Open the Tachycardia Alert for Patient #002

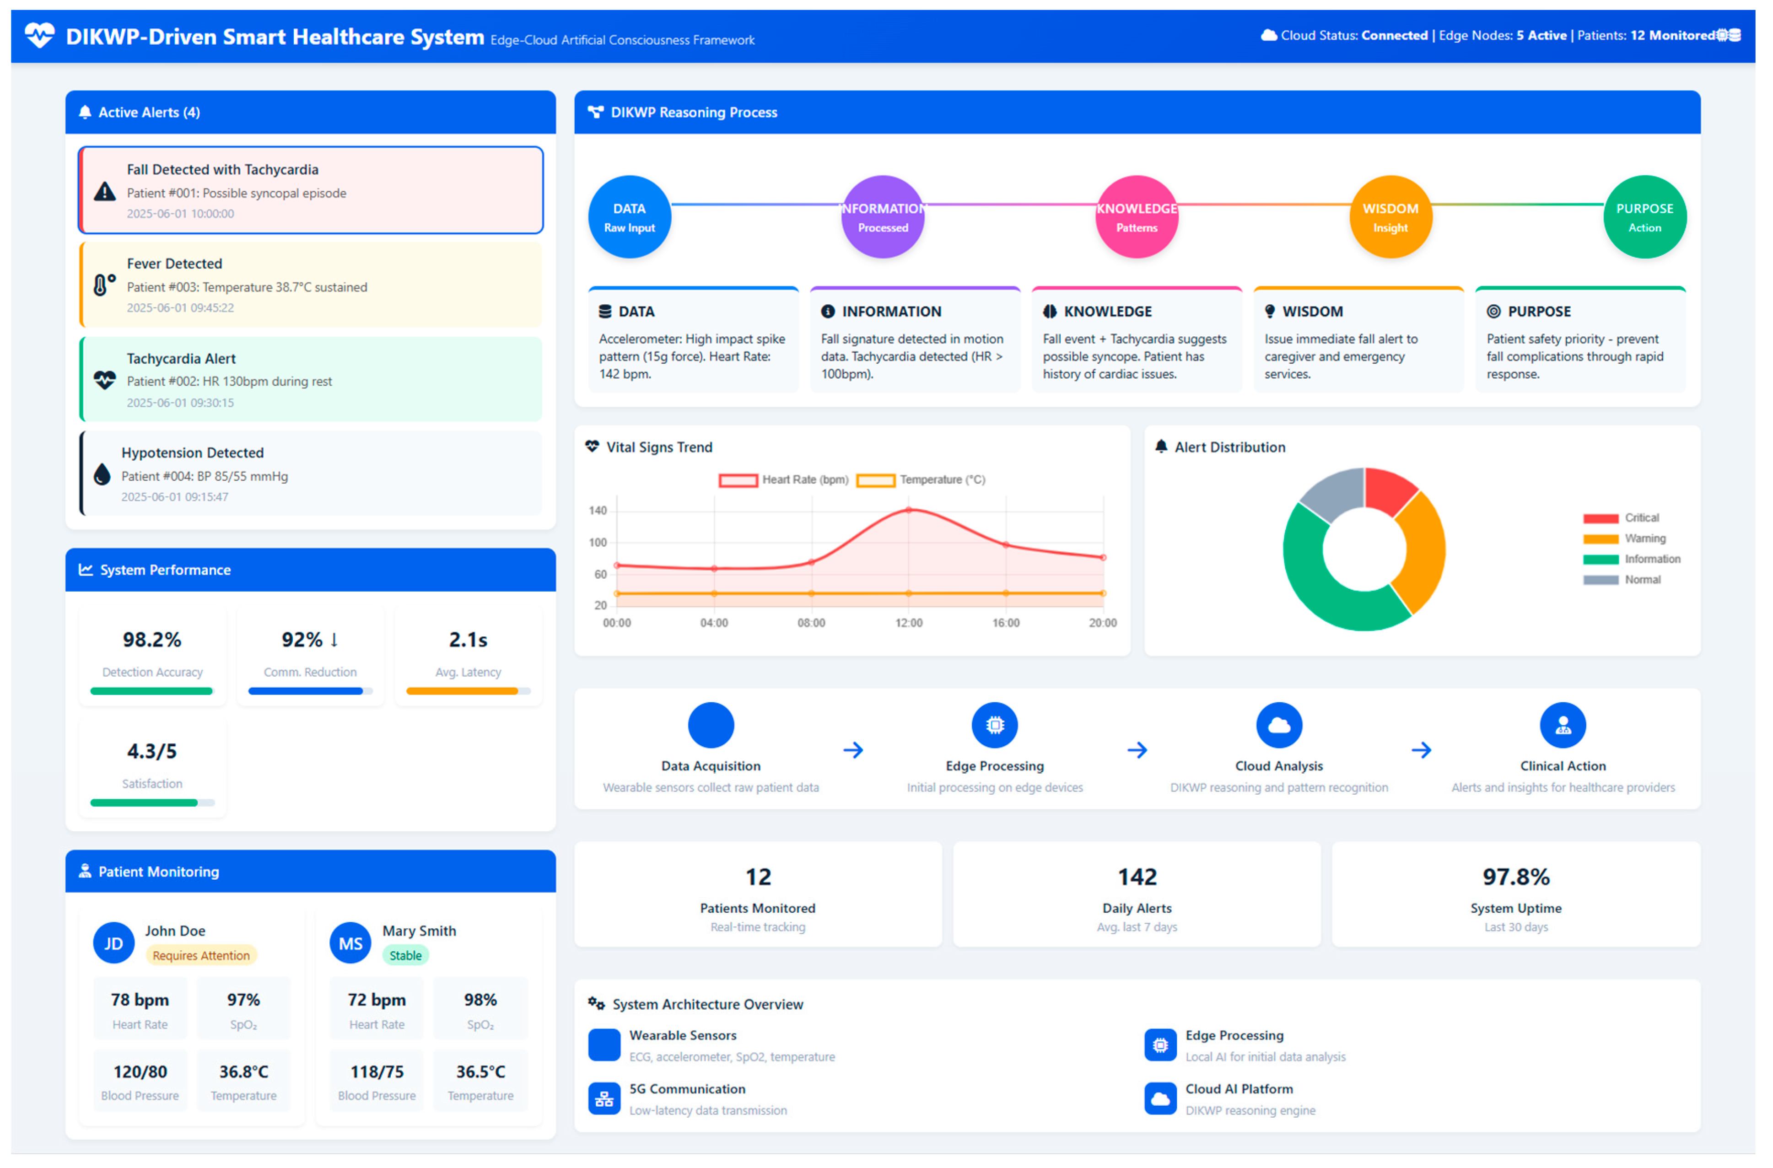point(312,380)
